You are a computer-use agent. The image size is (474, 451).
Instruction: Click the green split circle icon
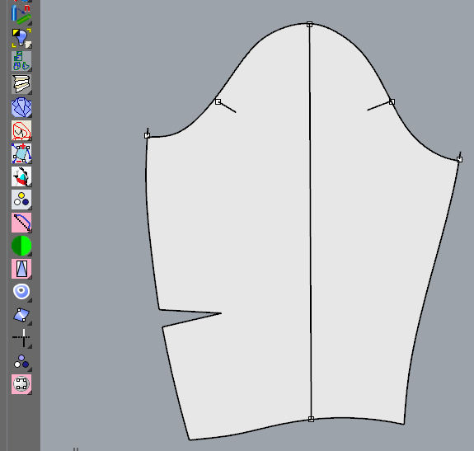(x=21, y=246)
